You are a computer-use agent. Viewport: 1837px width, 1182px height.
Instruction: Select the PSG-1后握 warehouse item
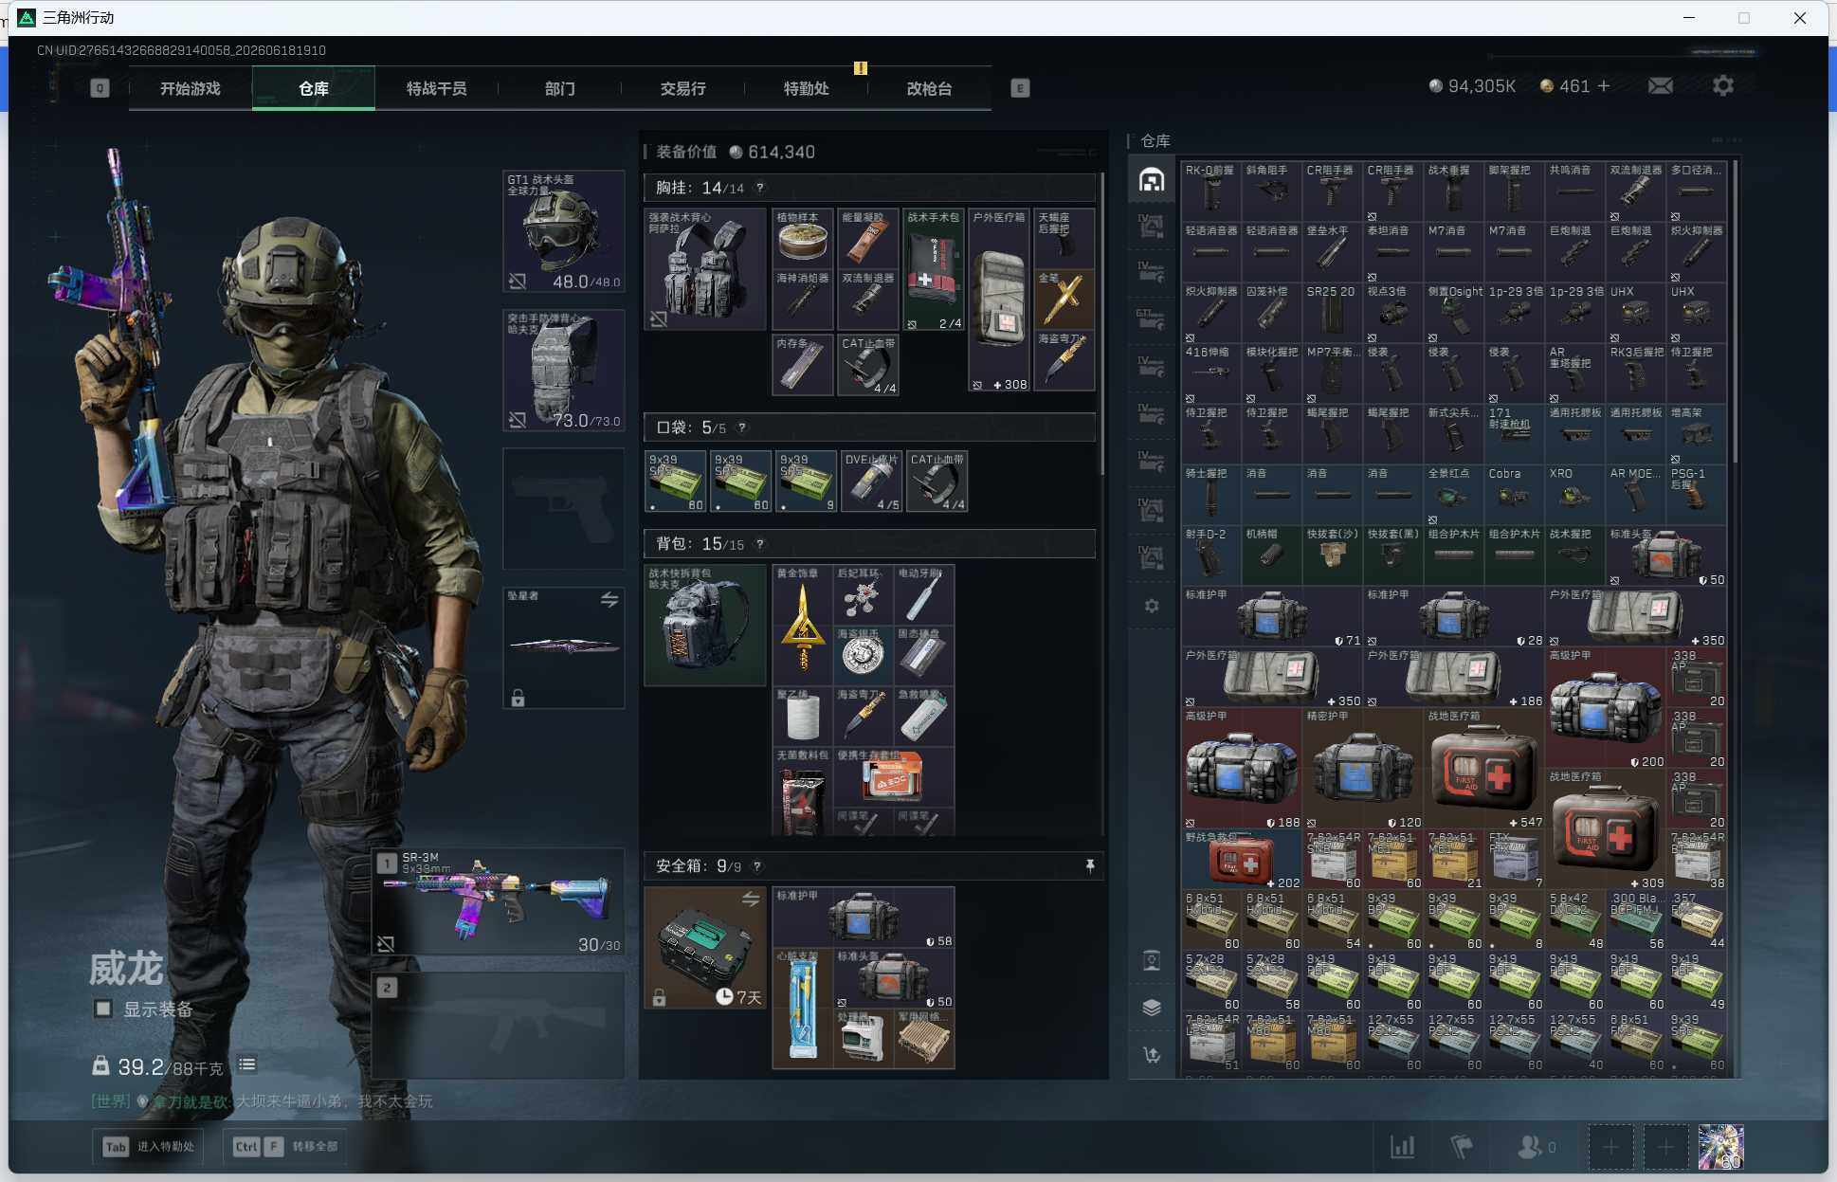click(1697, 495)
